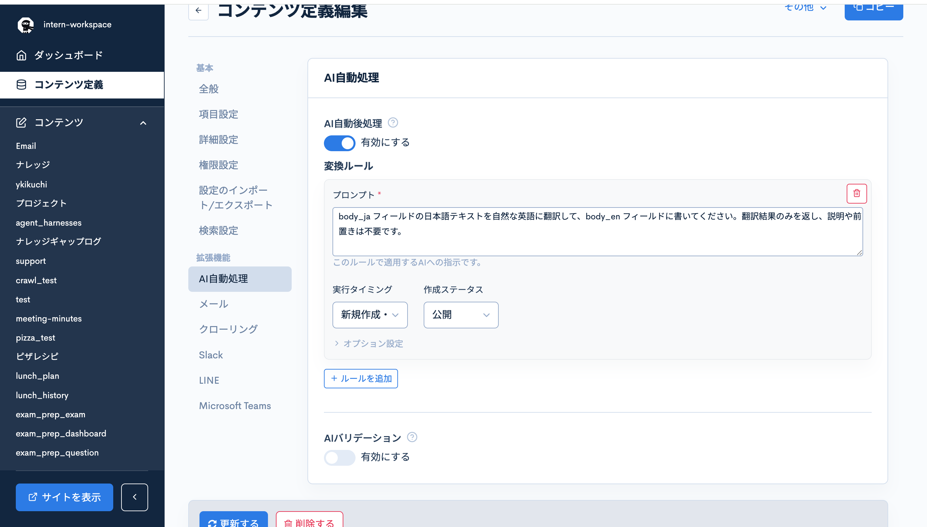Open exam_prep_exam content in sidebar
The width and height of the screenshot is (927, 527).
tap(51, 414)
